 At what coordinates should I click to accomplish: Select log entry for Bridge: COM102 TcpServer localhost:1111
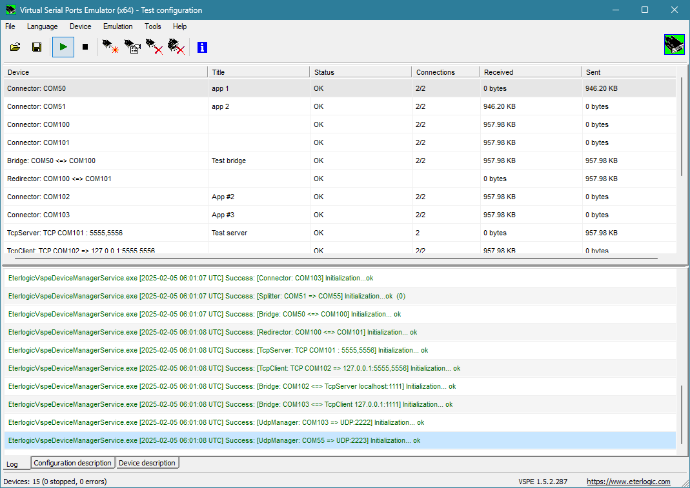point(340,386)
